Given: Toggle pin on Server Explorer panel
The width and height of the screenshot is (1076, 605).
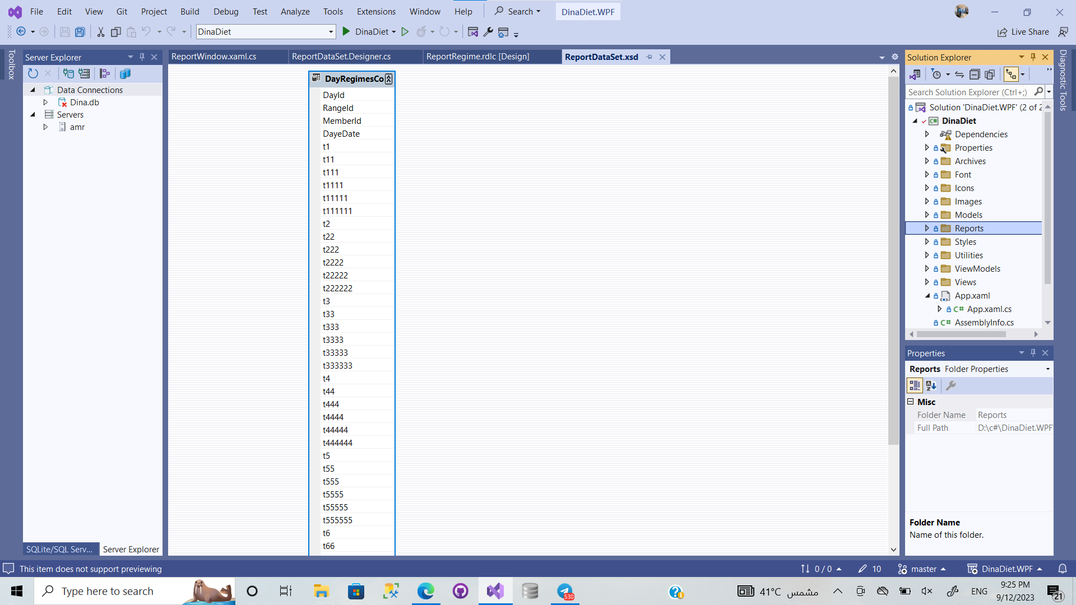Looking at the screenshot, I should tap(142, 57).
